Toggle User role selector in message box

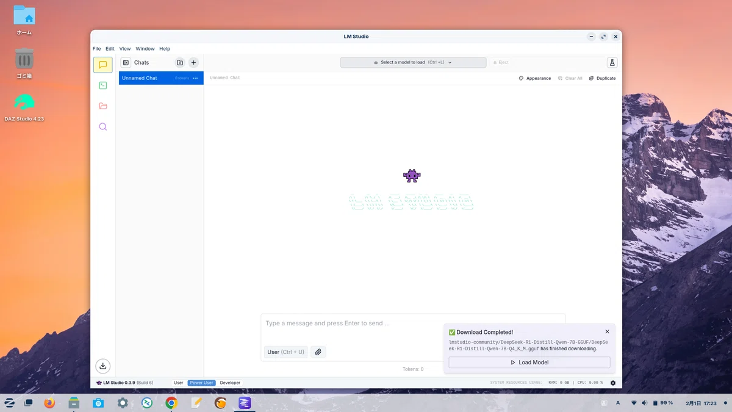click(286, 352)
